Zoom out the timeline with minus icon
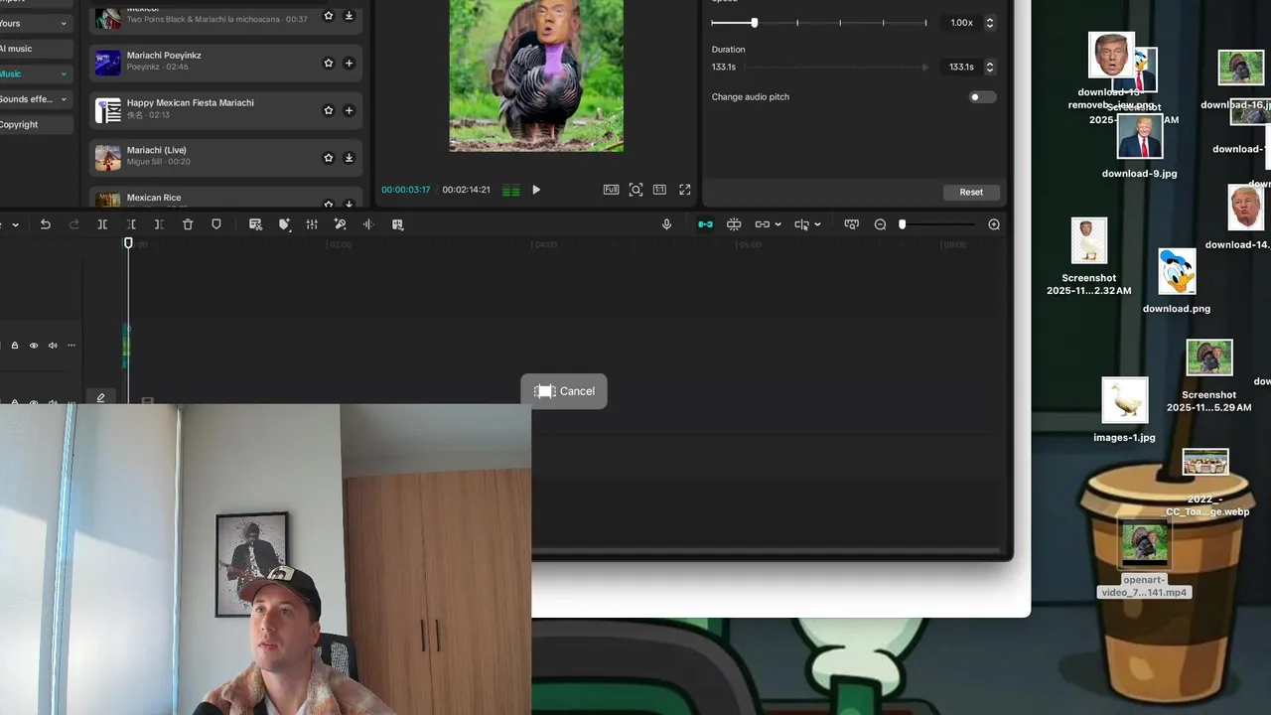 880,224
